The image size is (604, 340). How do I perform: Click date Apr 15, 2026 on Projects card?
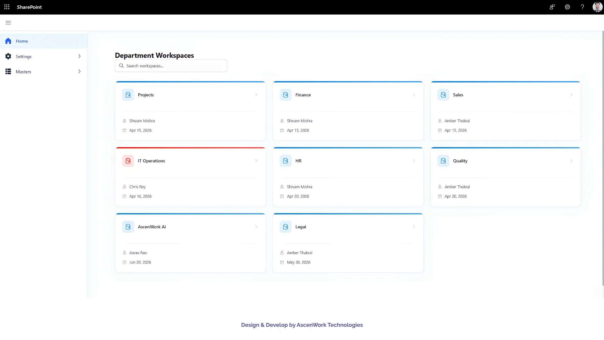[x=140, y=130]
